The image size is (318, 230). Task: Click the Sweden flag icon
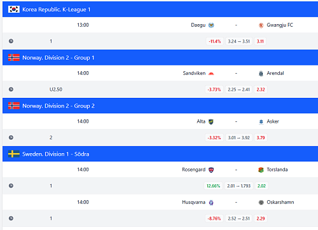pyautogui.click(x=14, y=154)
